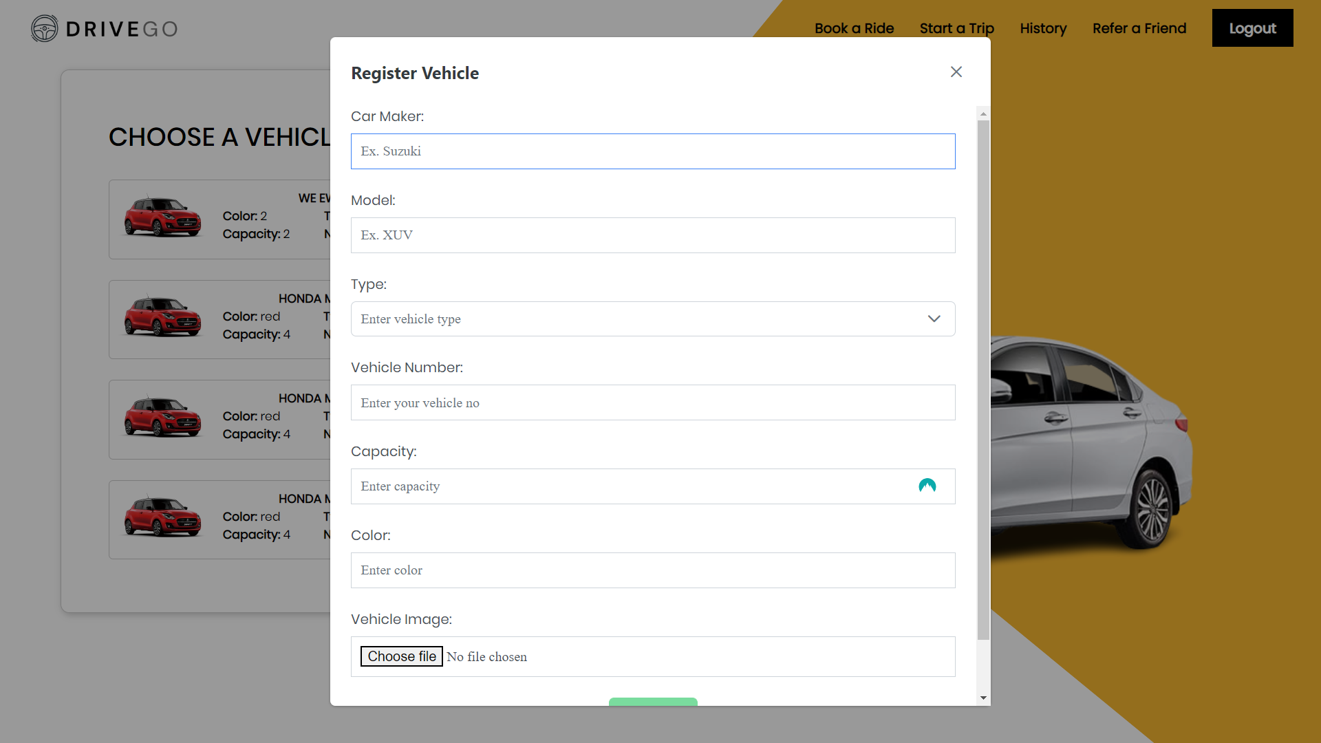The height and width of the screenshot is (743, 1321).
Task: Click the Vehicle Number input
Action: coord(652,402)
